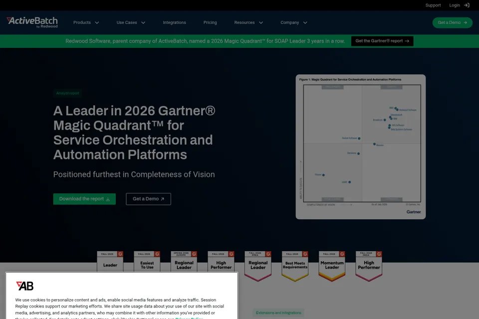The width and height of the screenshot is (479, 319).
Task: Open the Products nav label
Action: coord(82,22)
